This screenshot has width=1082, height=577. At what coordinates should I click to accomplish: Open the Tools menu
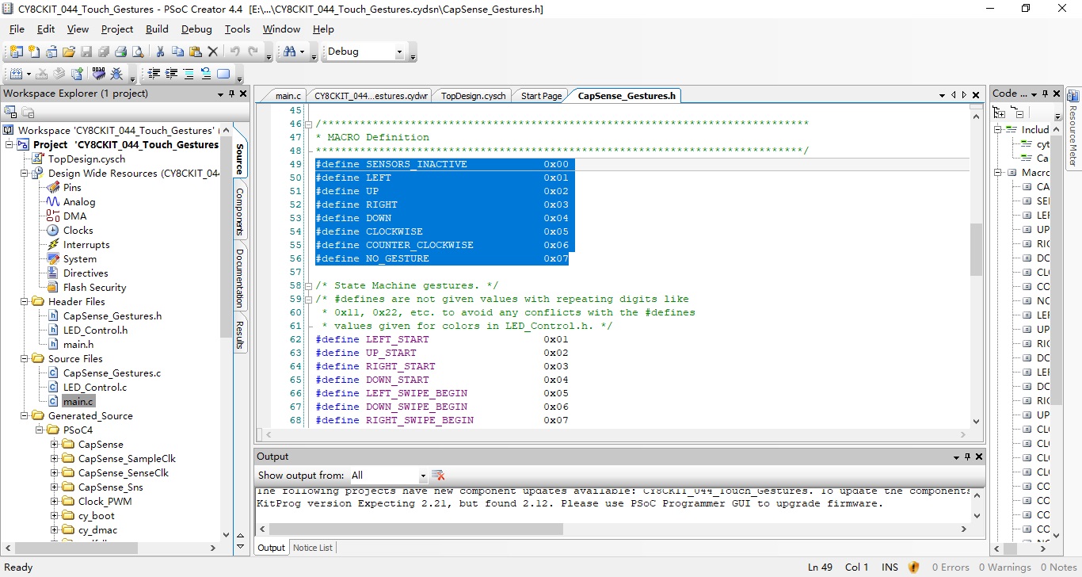[238, 29]
